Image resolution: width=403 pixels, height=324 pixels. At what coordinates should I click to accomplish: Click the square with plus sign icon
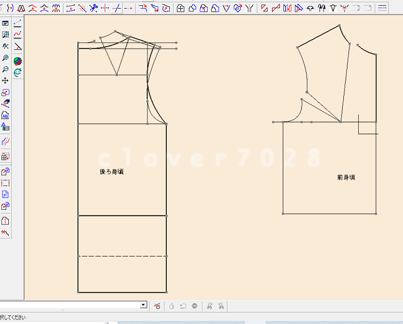pos(181,8)
